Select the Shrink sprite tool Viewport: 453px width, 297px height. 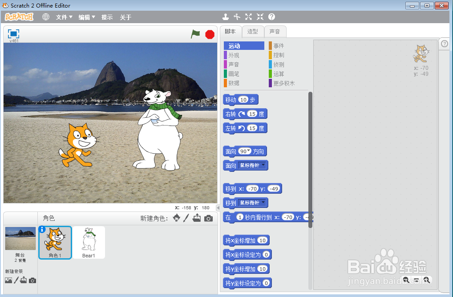(260, 17)
